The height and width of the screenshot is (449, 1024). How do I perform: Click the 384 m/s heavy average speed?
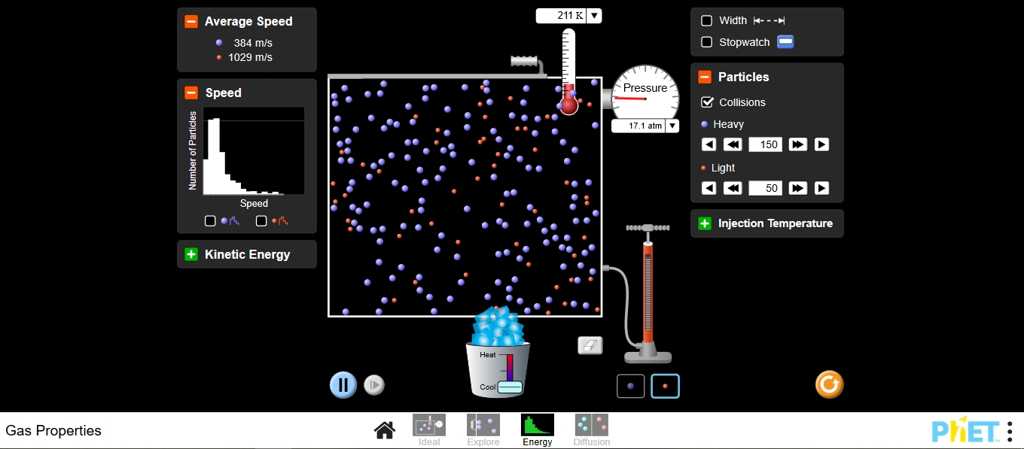pyautogui.click(x=252, y=43)
